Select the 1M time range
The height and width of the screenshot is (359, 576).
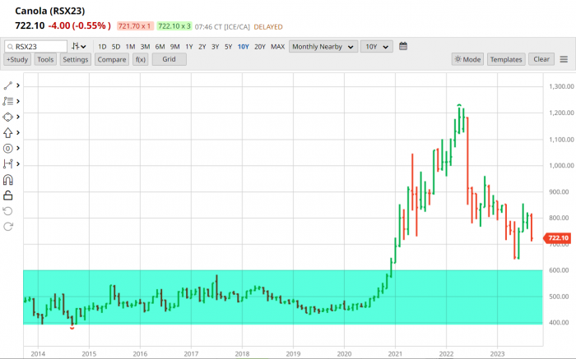[130, 47]
